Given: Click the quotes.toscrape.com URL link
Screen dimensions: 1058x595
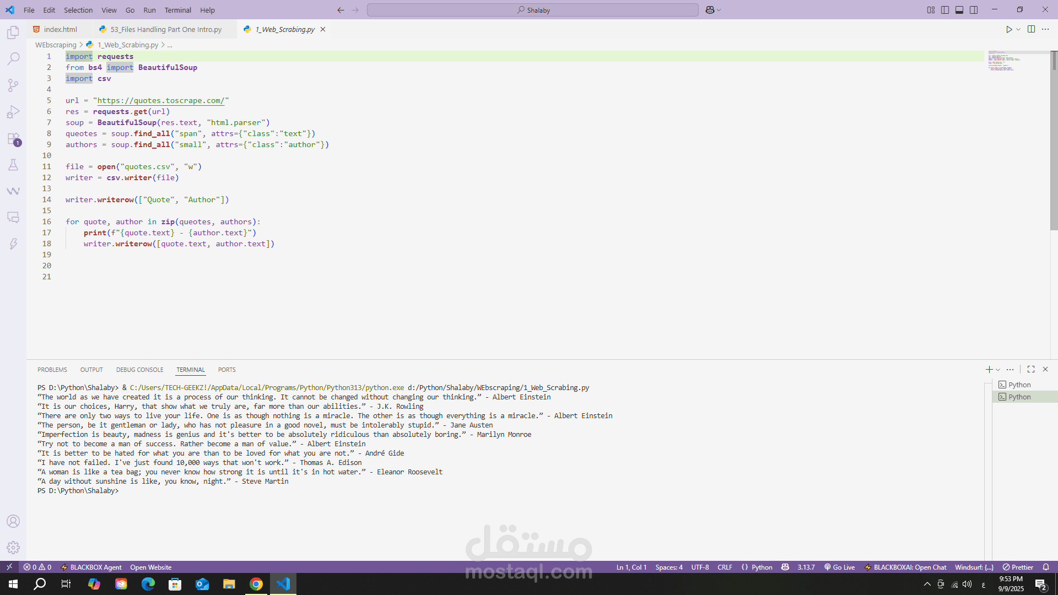Looking at the screenshot, I should [x=160, y=100].
